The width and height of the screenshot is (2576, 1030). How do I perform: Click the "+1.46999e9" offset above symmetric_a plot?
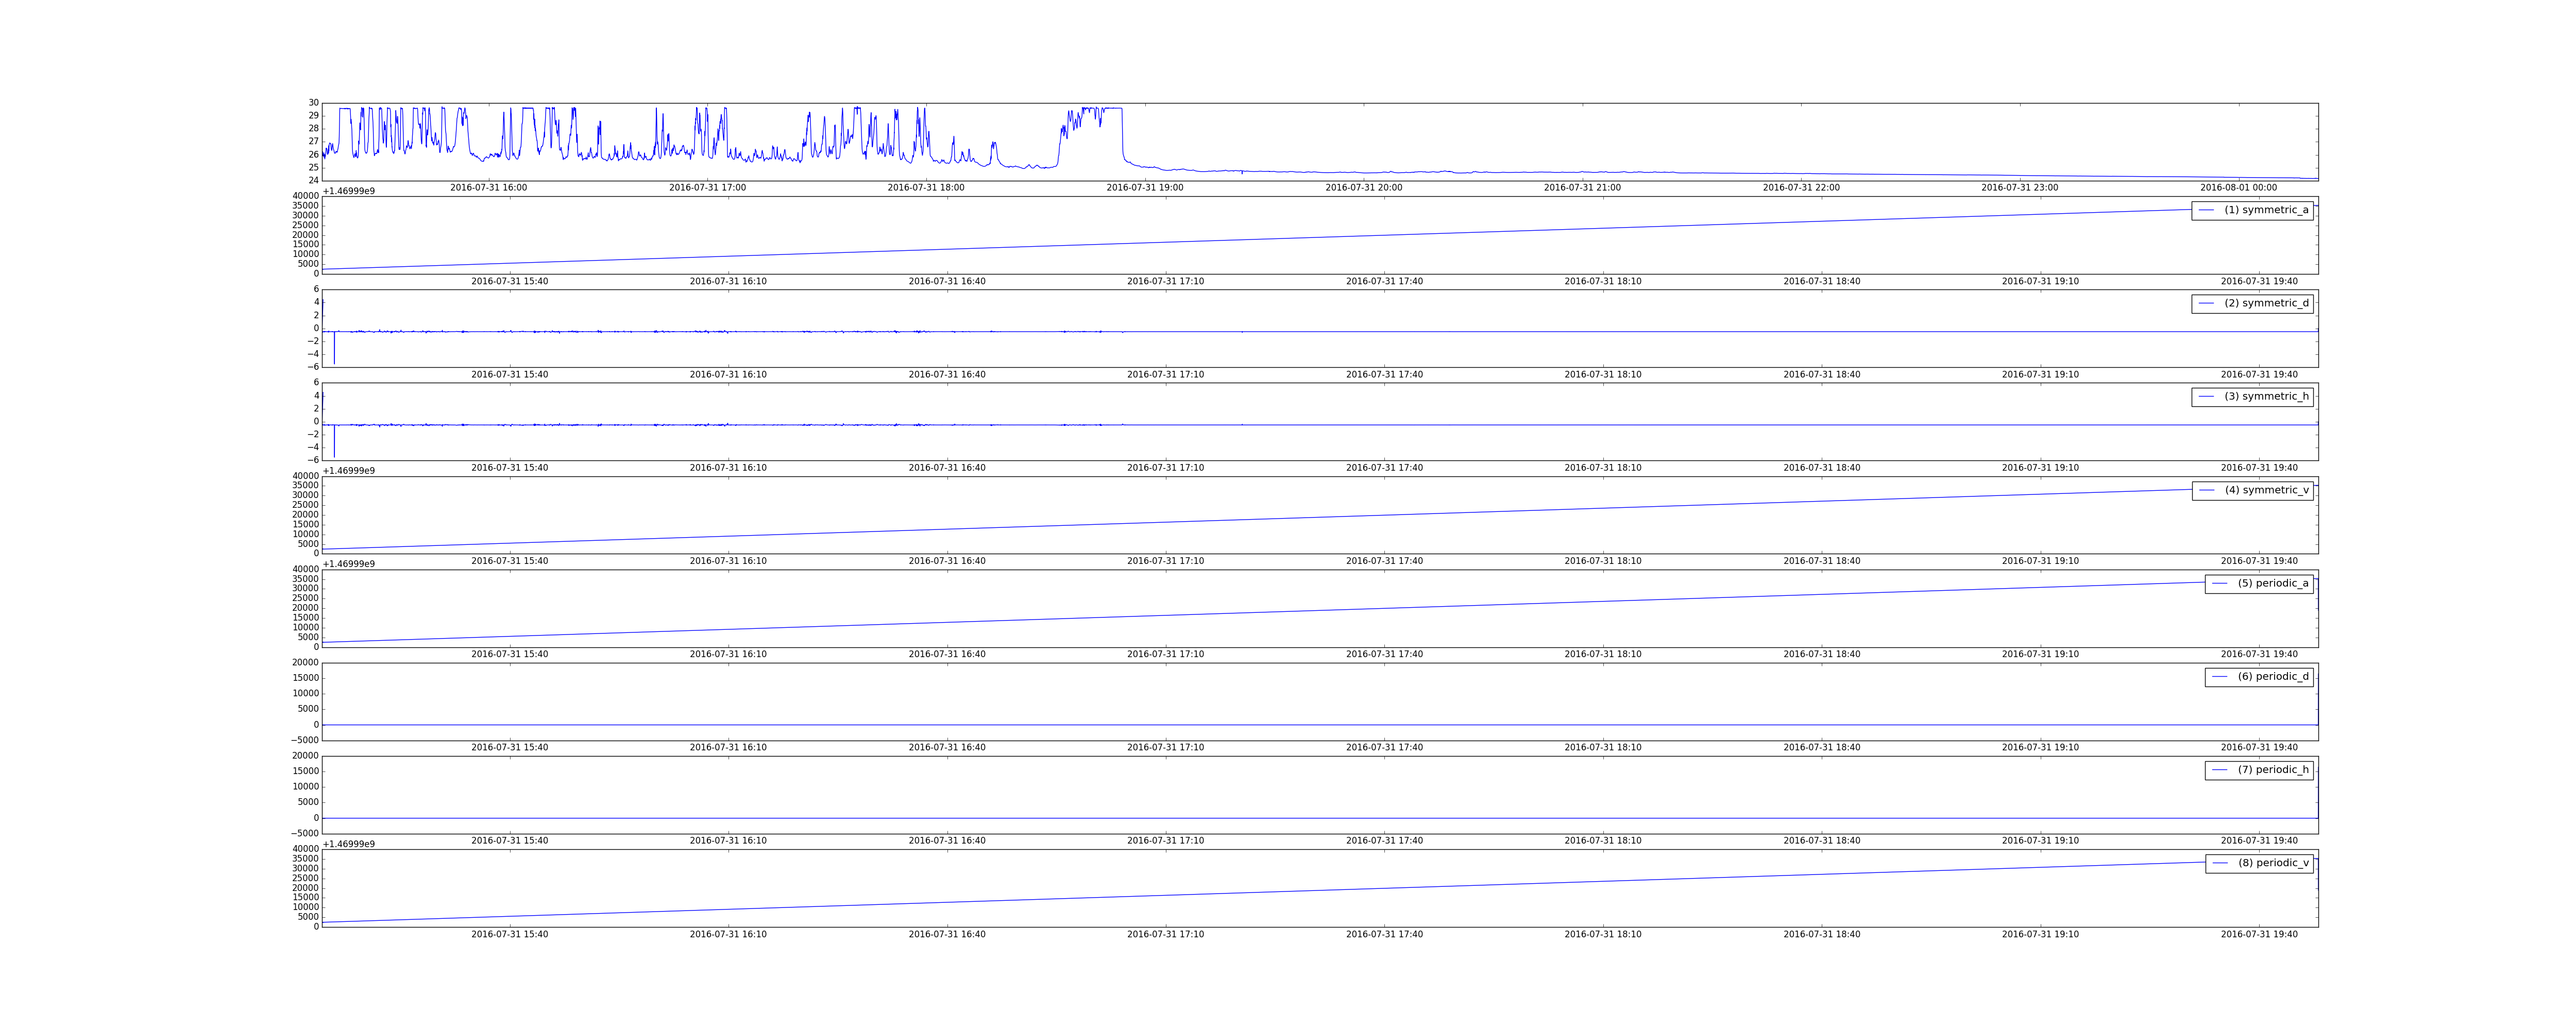[349, 191]
